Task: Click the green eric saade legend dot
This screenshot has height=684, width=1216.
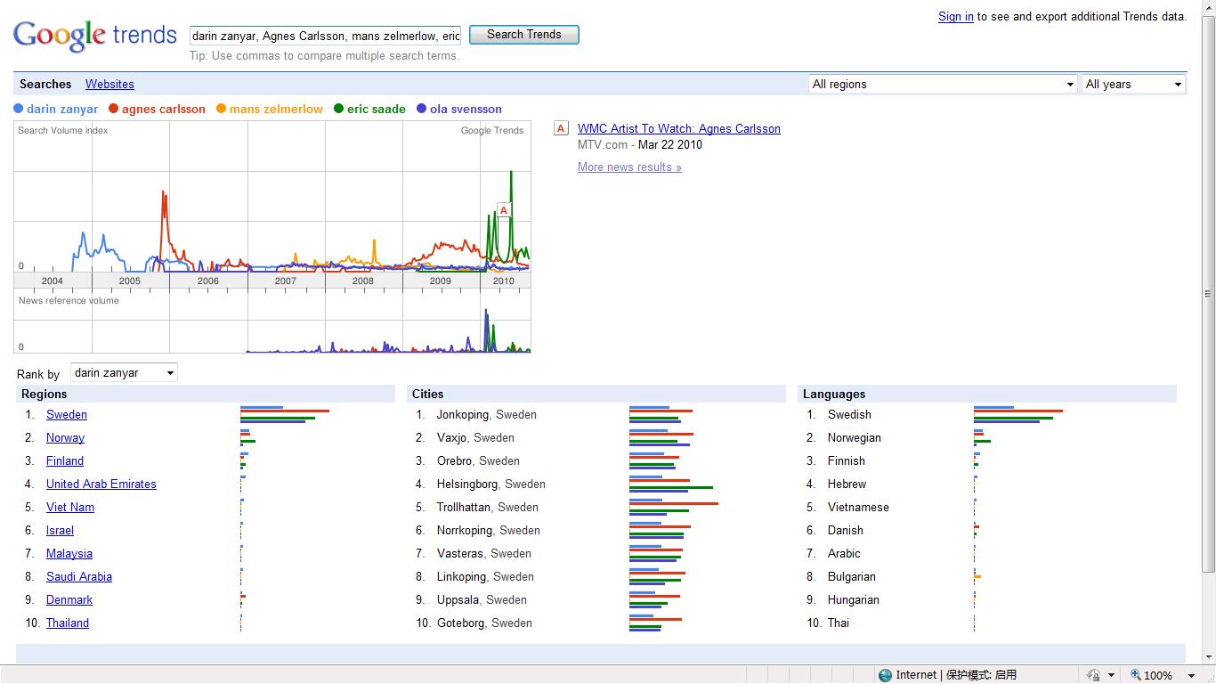Action: pos(338,109)
